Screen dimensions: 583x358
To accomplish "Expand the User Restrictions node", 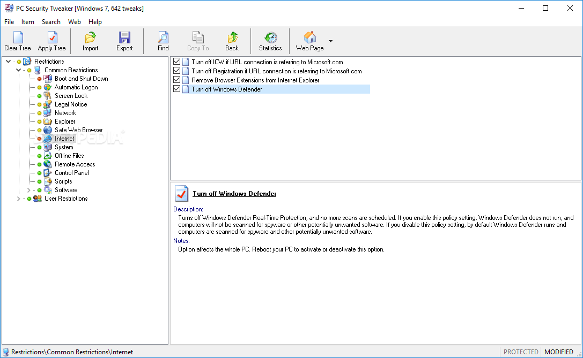I will [x=19, y=199].
